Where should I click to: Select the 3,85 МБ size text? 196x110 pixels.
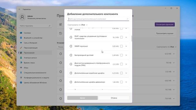pyautogui.click(x=115, y=46)
